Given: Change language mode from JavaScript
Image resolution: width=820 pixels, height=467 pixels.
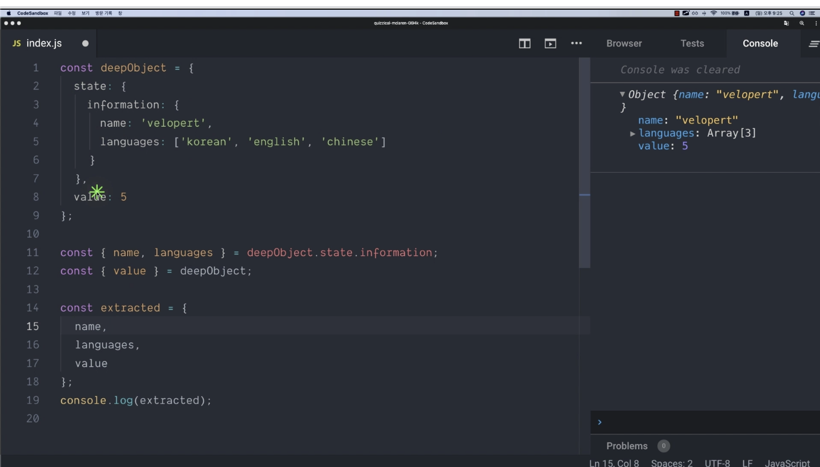Looking at the screenshot, I should pyautogui.click(x=787, y=463).
